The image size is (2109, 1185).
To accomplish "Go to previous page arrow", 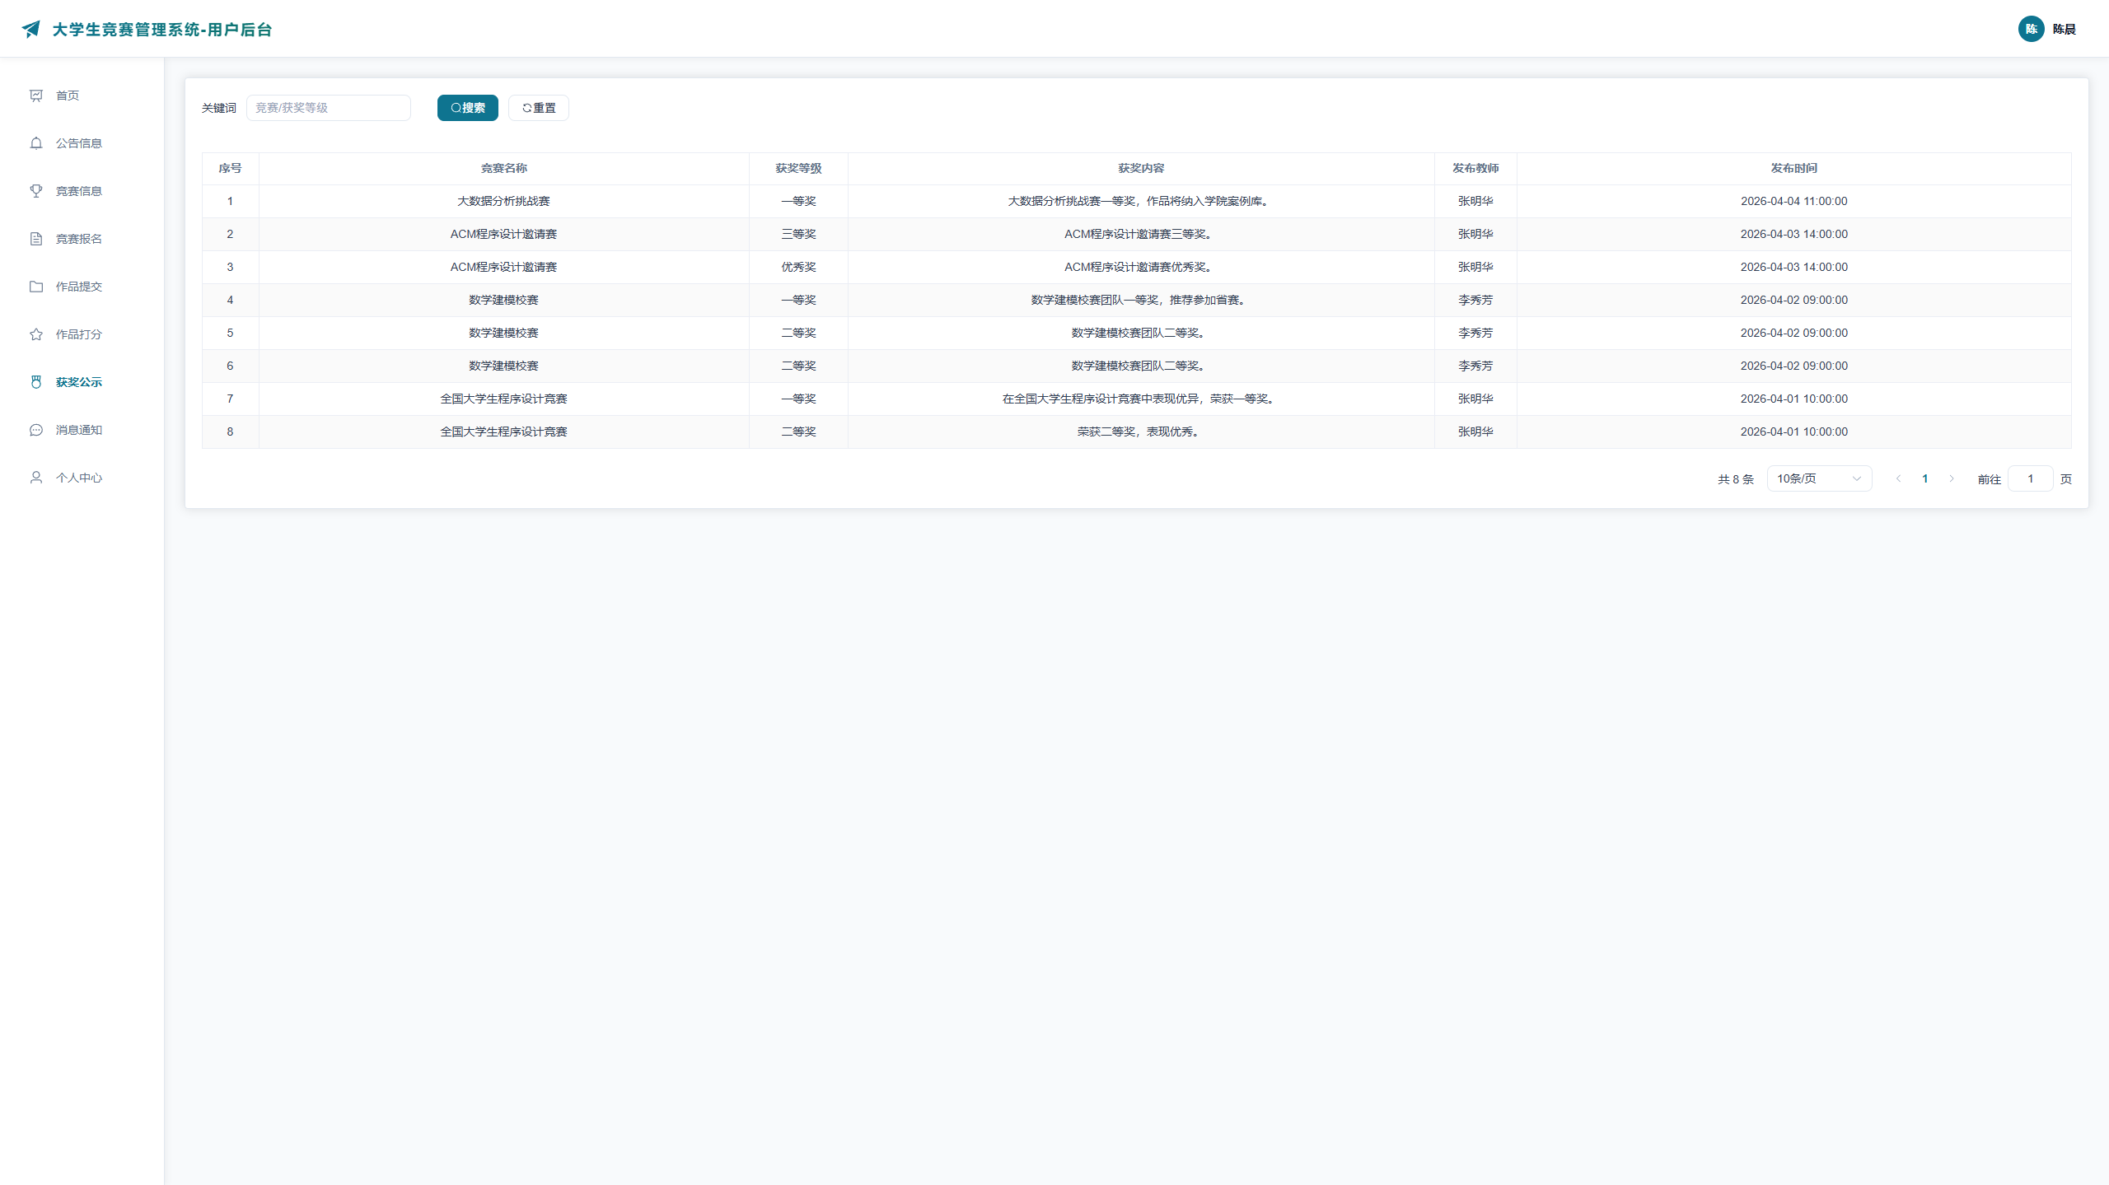I will pyautogui.click(x=1898, y=478).
